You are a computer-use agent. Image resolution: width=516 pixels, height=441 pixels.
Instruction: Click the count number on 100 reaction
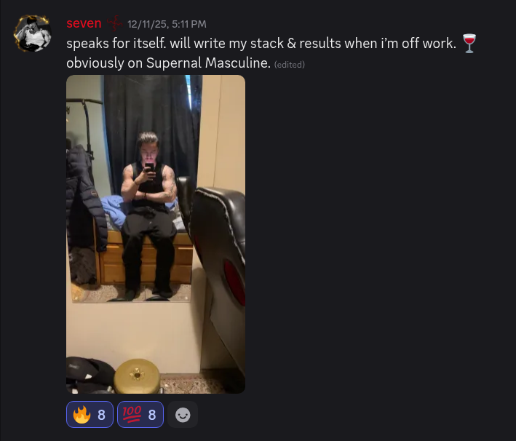point(151,415)
